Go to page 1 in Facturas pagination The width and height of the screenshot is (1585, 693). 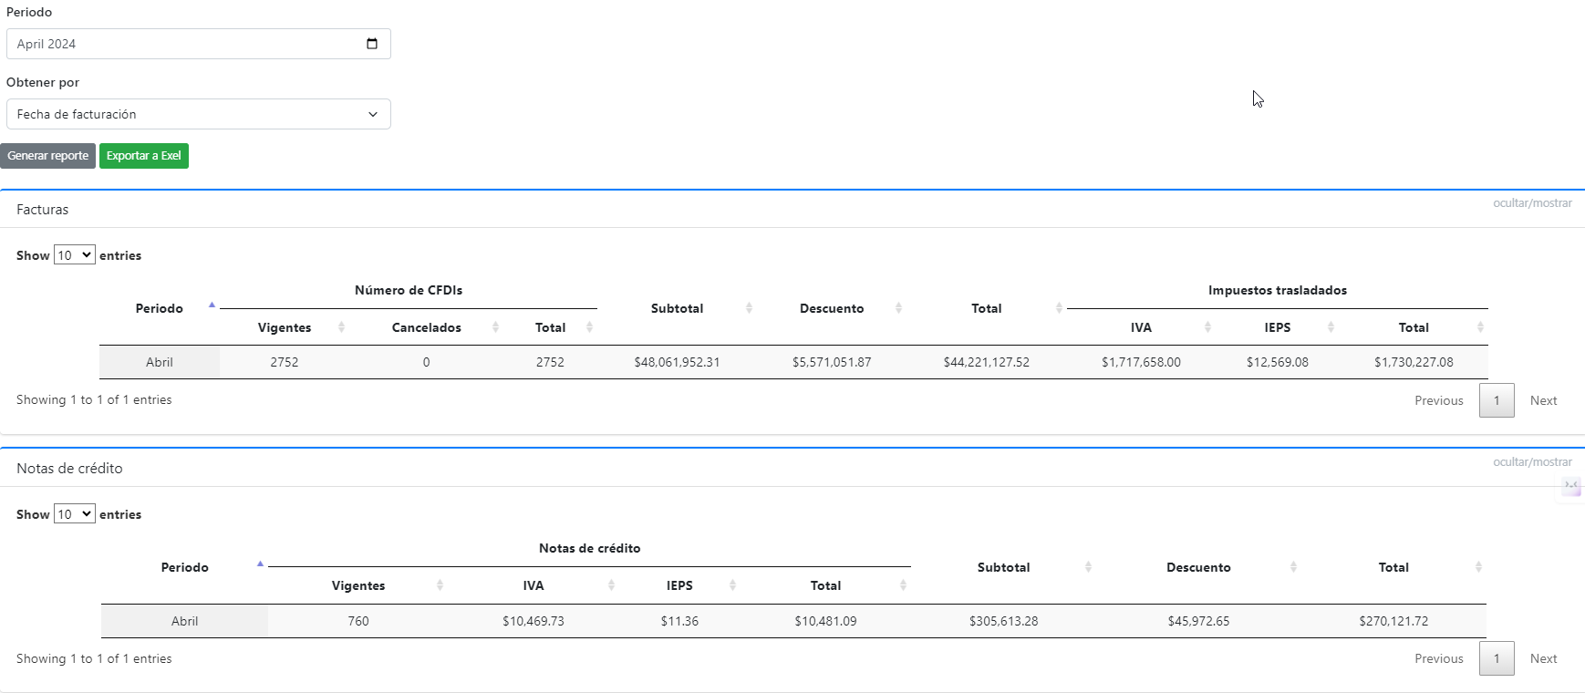pos(1497,400)
